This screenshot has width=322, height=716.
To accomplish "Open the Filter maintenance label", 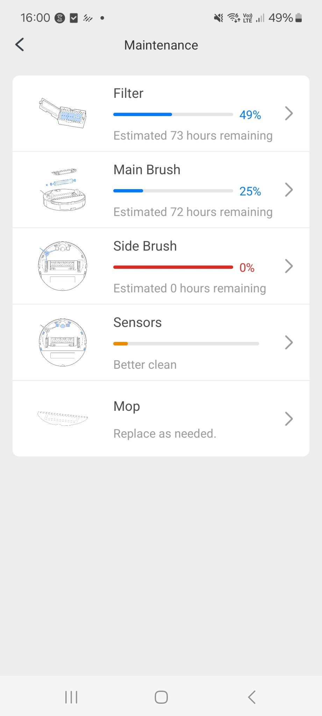I will (x=128, y=93).
